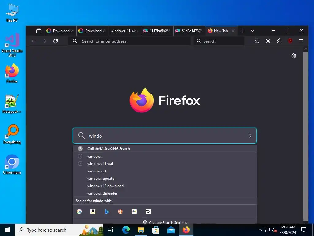This screenshot has height=236, width=314.
Task: Switch to first Download W tab
Action: point(60,31)
